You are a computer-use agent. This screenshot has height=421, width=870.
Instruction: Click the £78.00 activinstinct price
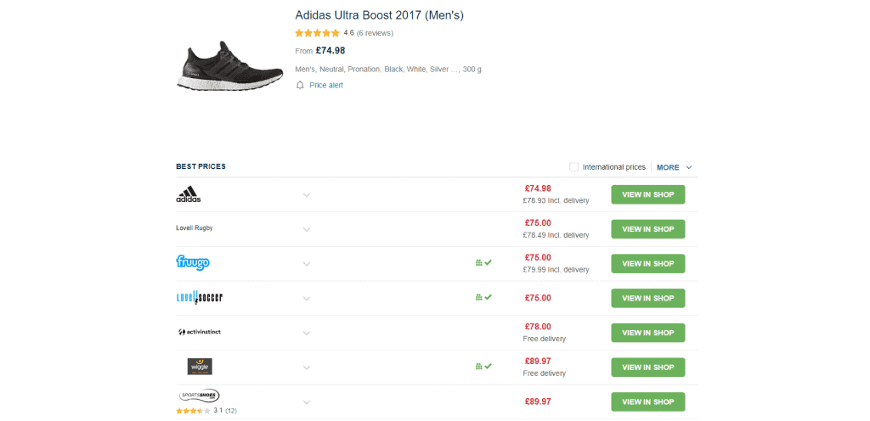(x=538, y=327)
